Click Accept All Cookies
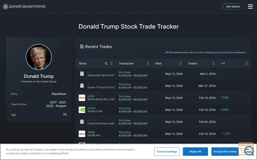Viewport: 257px width, 160px height. tap(225, 151)
